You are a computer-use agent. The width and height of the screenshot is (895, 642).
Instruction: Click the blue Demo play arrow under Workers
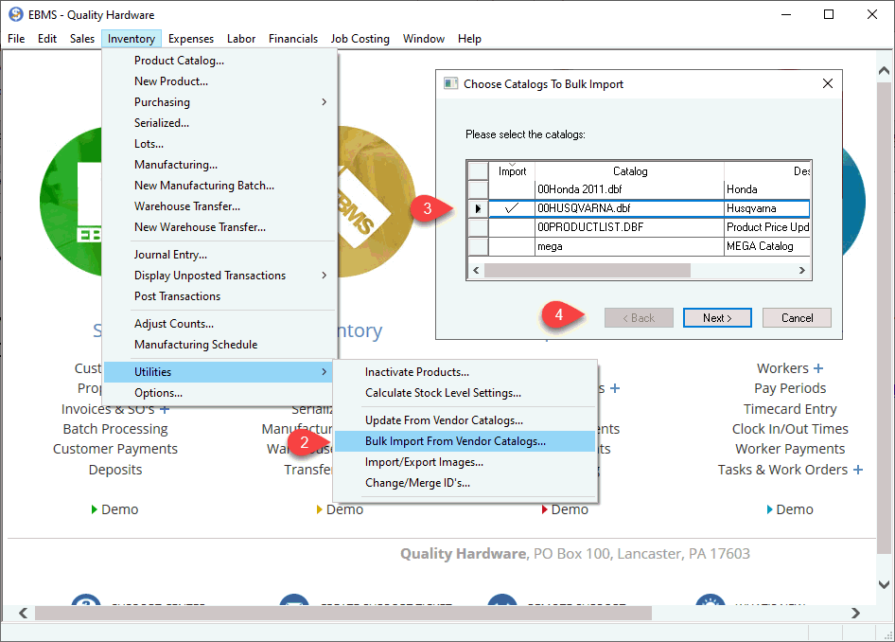pyautogui.click(x=769, y=509)
